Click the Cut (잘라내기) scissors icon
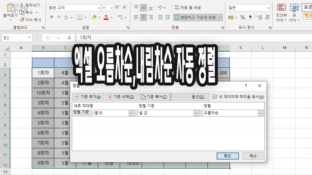 22,5
